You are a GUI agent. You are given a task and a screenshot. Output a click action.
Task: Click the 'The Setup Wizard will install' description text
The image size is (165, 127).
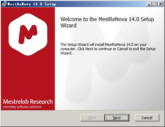click(x=108, y=49)
